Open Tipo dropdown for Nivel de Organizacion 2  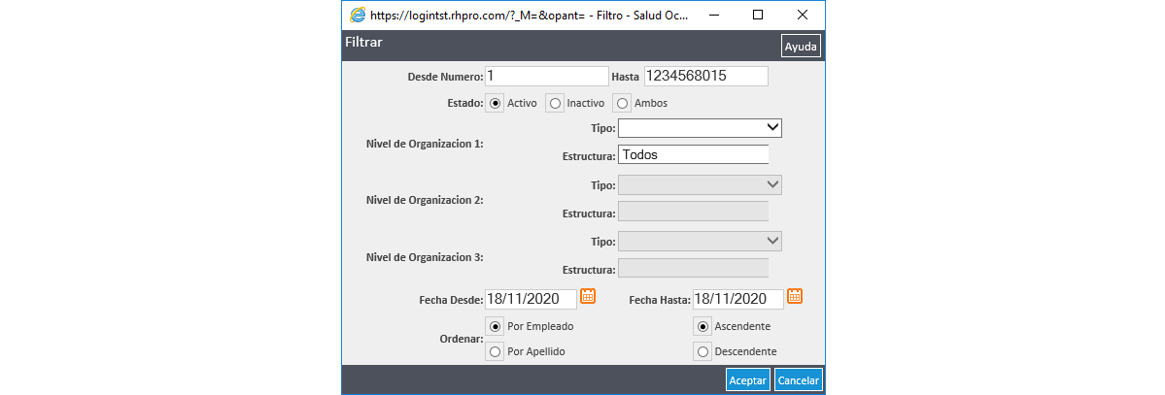coord(700,184)
